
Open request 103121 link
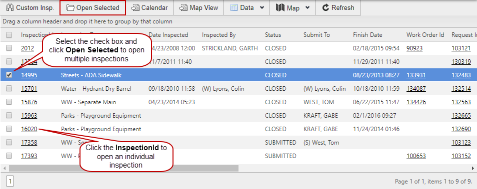[x=461, y=48]
